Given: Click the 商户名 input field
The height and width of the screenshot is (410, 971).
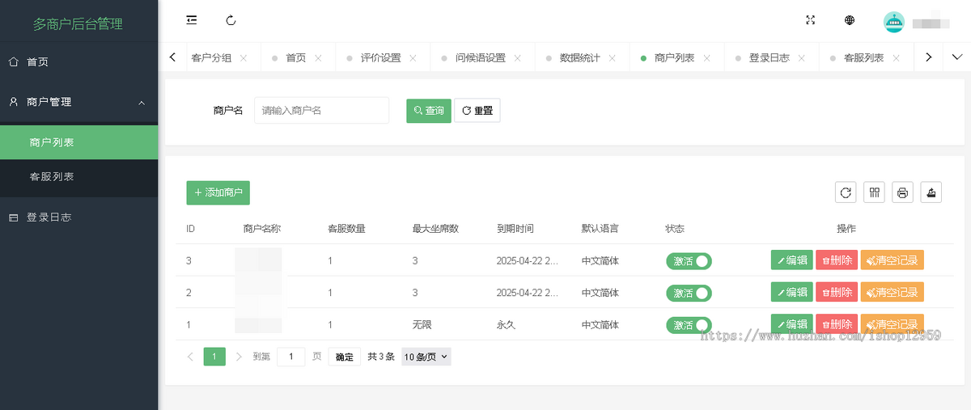Looking at the screenshot, I should (321, 111).
